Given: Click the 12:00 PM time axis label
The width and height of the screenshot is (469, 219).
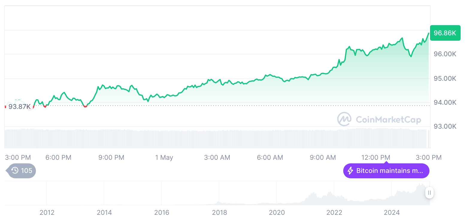Looking at the screenshot, I should click(x=376, y=157).
